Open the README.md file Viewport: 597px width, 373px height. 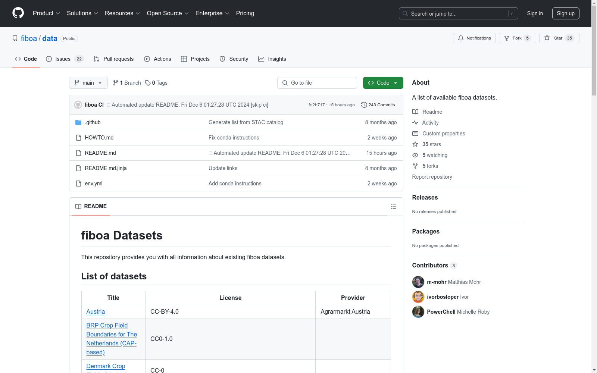coord(100,153)
